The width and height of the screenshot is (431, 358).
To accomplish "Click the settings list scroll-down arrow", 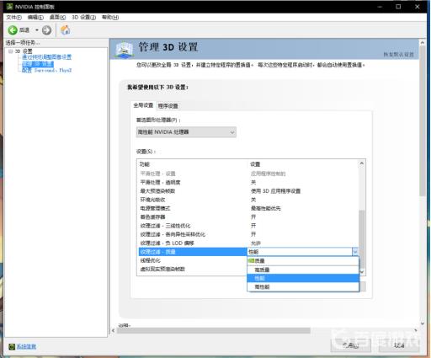I will point(362,272).
